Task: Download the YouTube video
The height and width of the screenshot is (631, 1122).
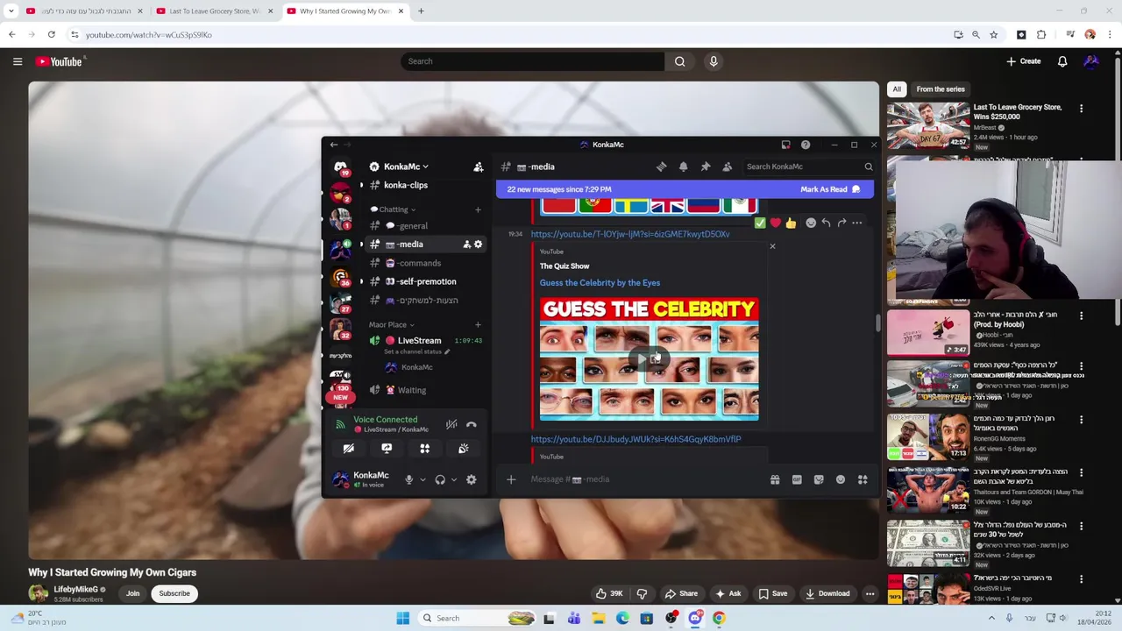Action: click(827, 593)
